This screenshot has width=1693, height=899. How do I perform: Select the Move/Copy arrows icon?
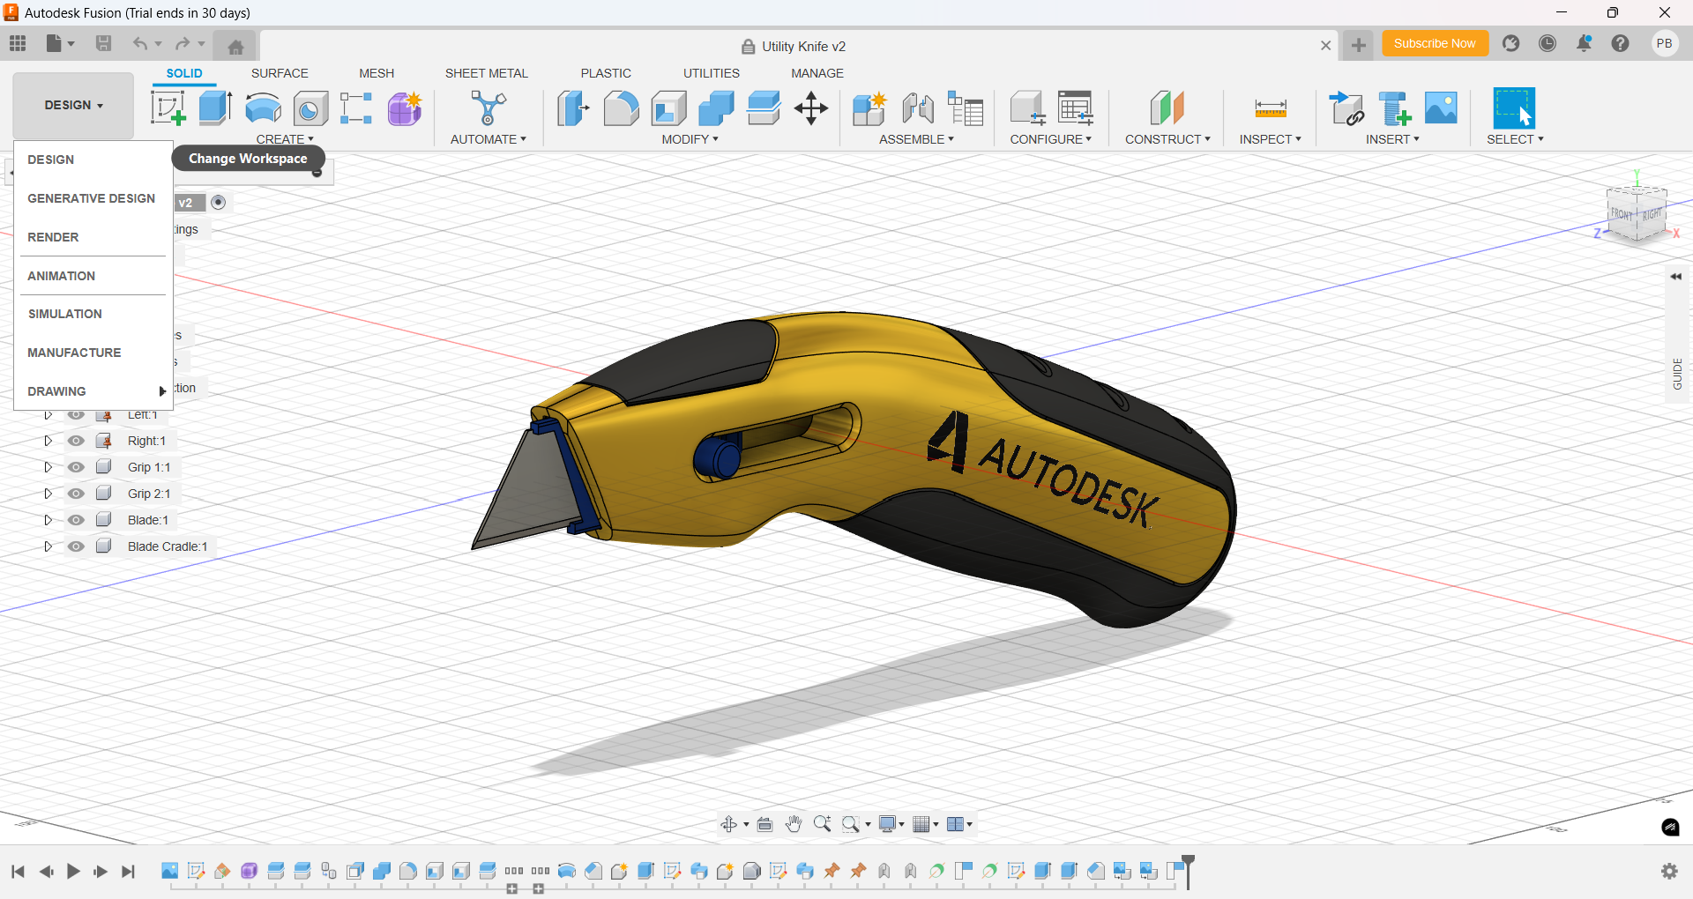coord(810,108)
